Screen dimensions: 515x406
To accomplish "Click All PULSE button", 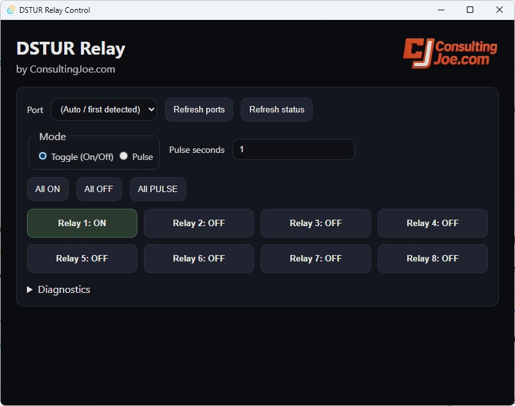I will [x=158, y=190].
